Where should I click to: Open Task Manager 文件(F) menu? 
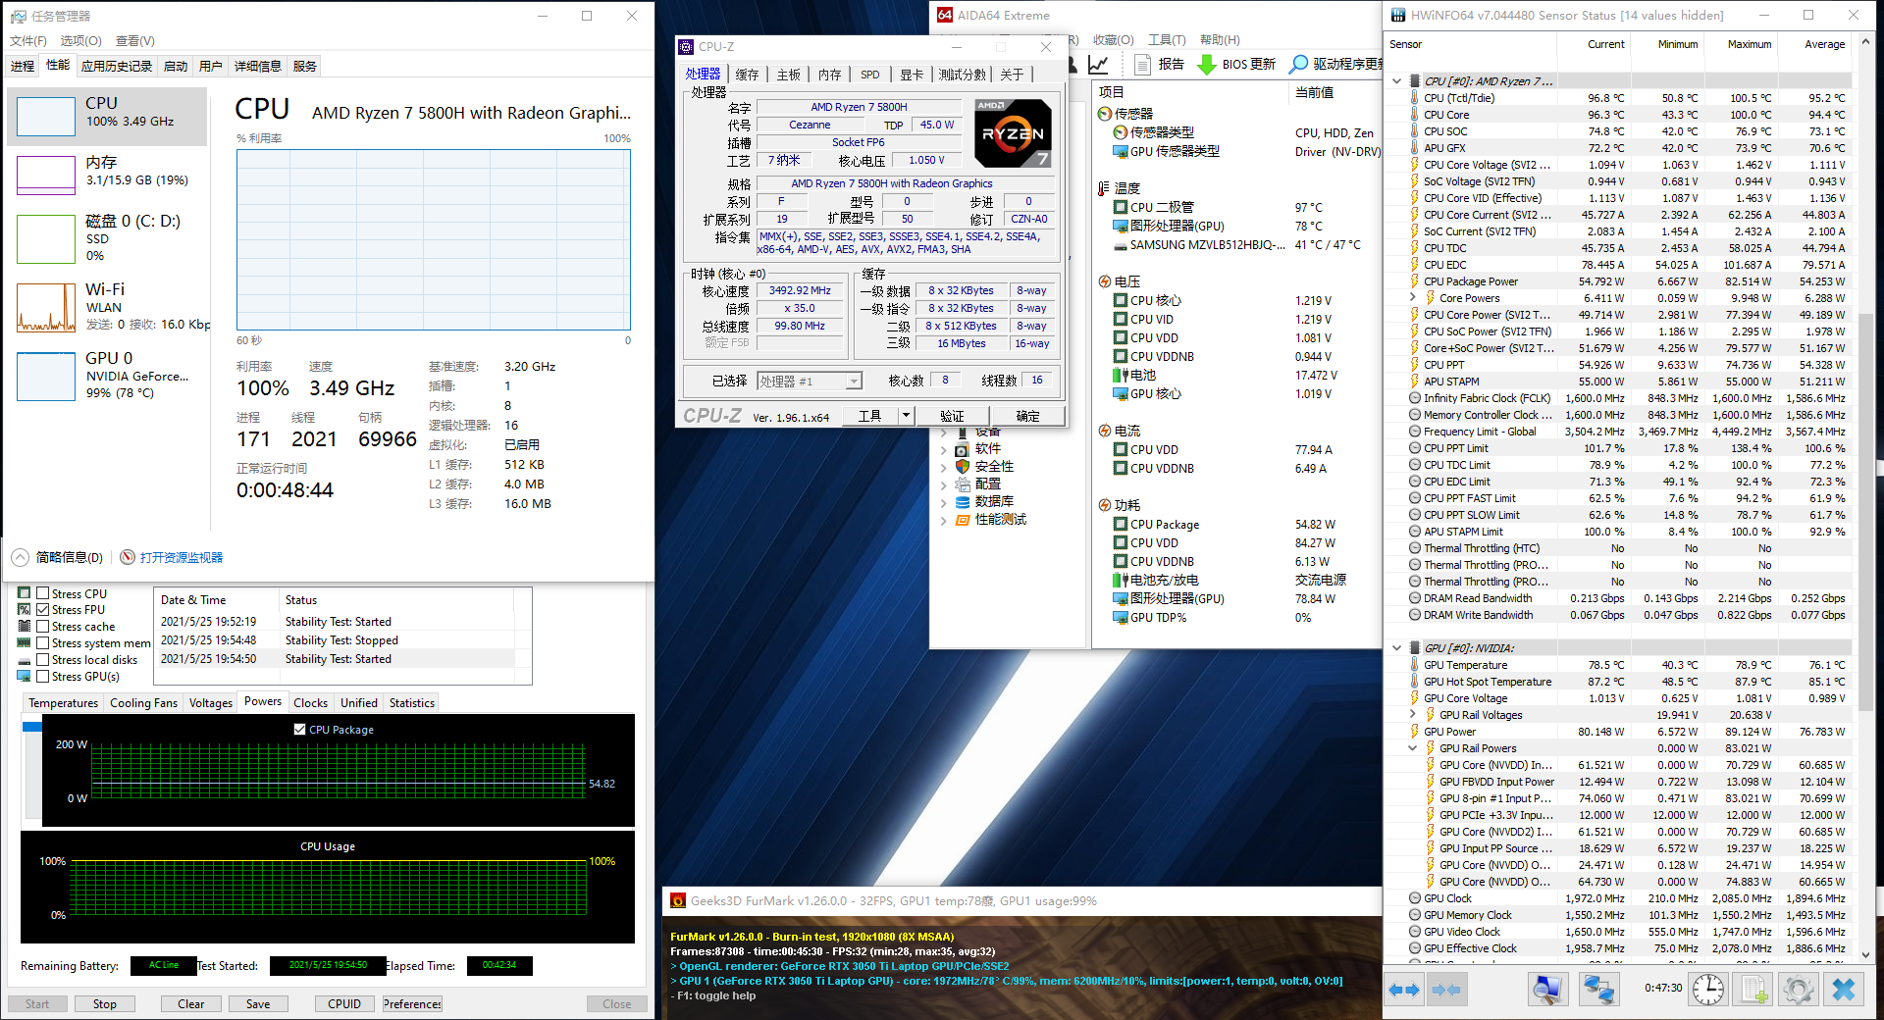[28, 41]
